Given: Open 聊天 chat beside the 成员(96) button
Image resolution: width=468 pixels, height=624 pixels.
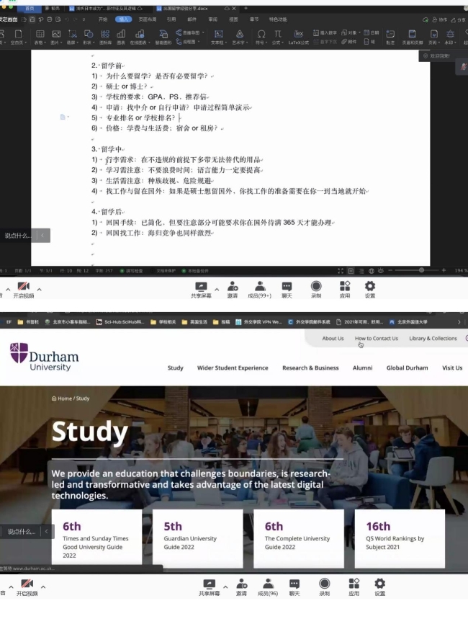Looking at the screenshot, I should coord(294,587).
